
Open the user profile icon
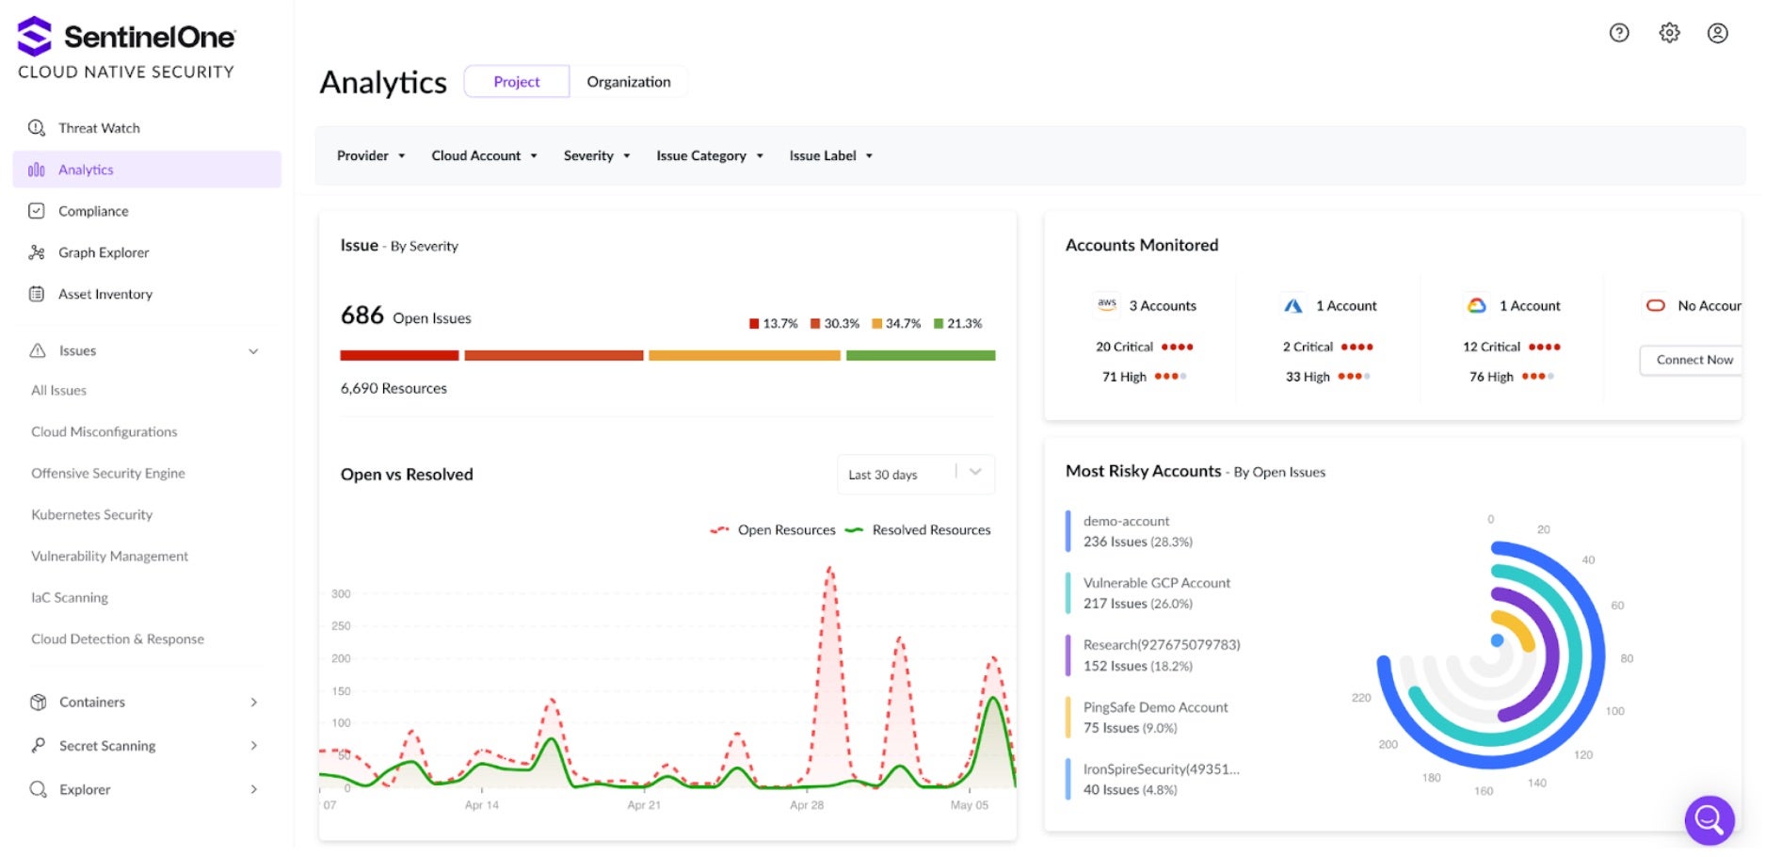click(1717, 33)
